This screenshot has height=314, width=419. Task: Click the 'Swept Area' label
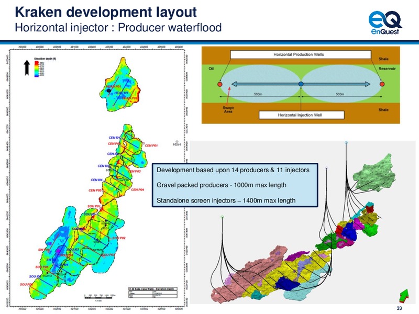228,110
